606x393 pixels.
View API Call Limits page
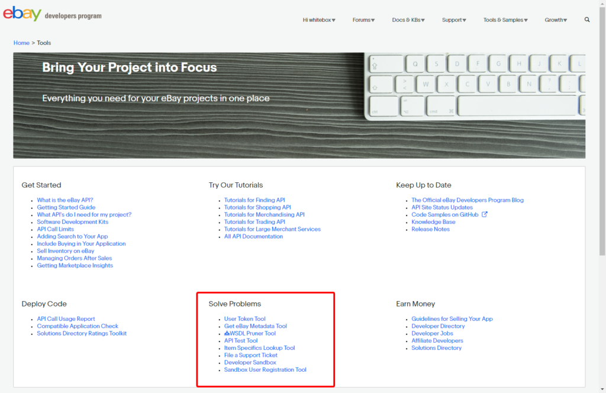pos(55,229)
